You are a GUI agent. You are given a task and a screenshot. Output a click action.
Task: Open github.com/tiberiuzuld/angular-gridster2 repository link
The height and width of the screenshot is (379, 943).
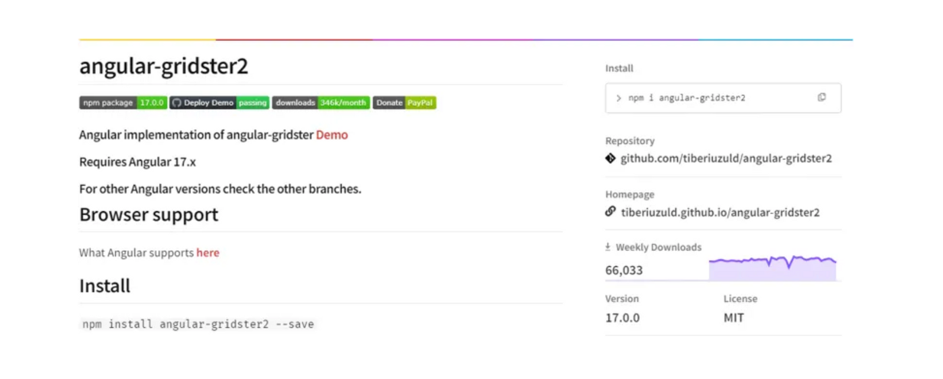point(726,158)
